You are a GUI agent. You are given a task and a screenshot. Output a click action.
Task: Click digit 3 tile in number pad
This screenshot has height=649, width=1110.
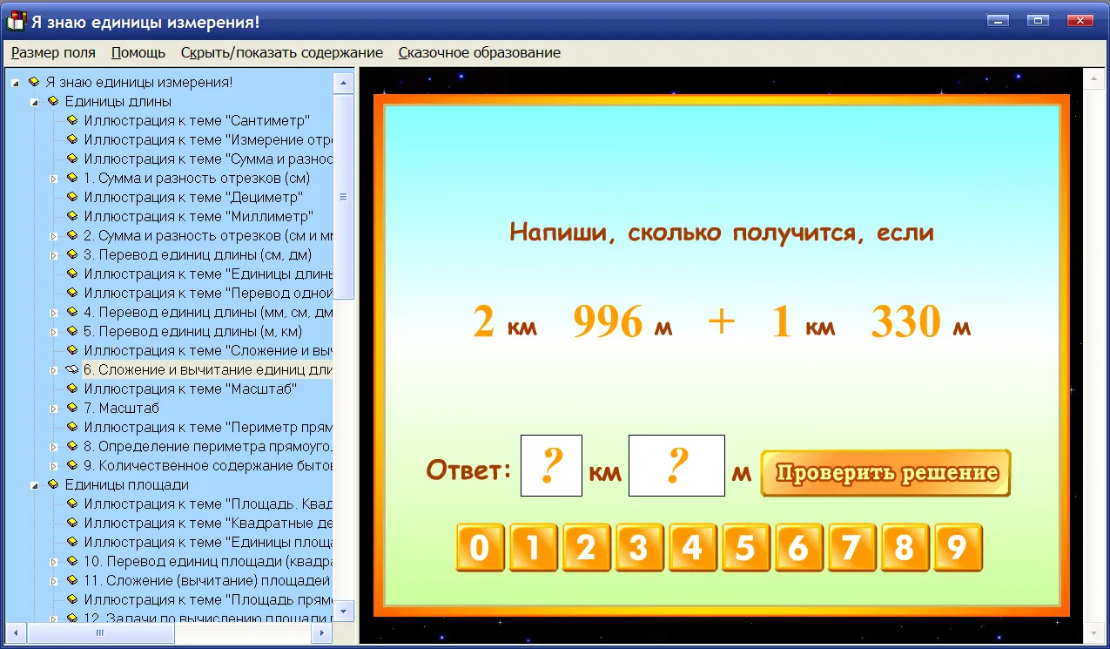[x=639, y=547]
